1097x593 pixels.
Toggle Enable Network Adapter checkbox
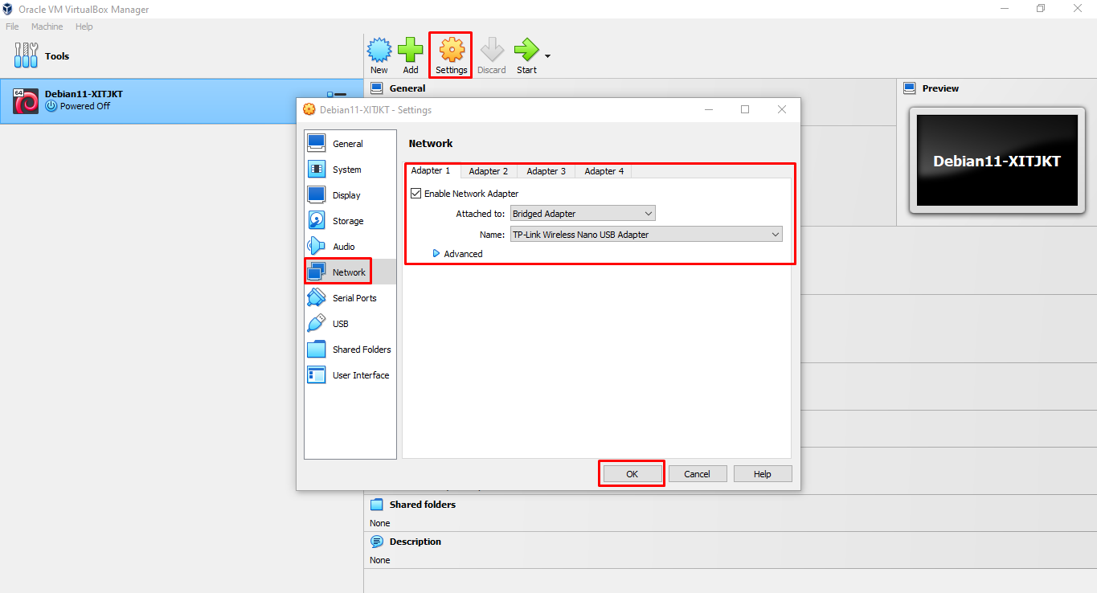point(416,194)
